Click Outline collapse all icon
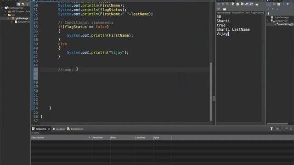The width and height of the screenshot is (294, 165). pos(279,4)
